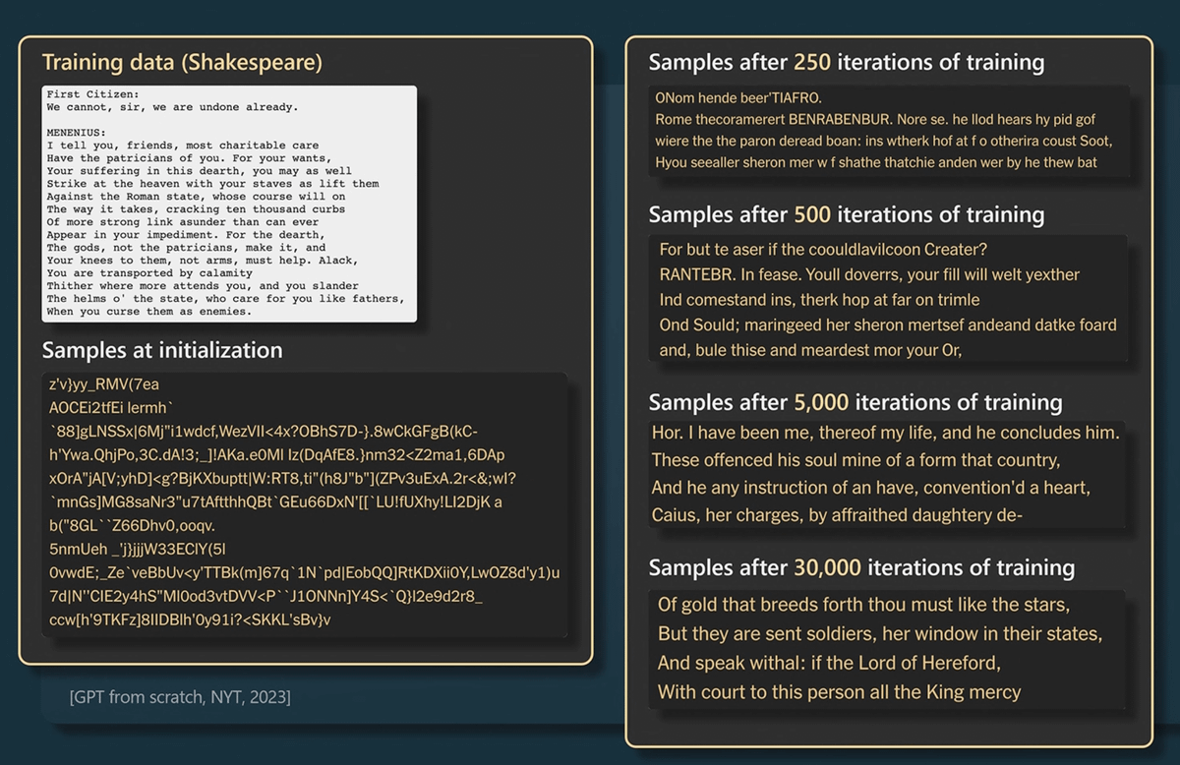The width and height of the screenshot is (1180, 765).
Task: Click the line starting "For but te aser"
Action: (x=823, y=250)
